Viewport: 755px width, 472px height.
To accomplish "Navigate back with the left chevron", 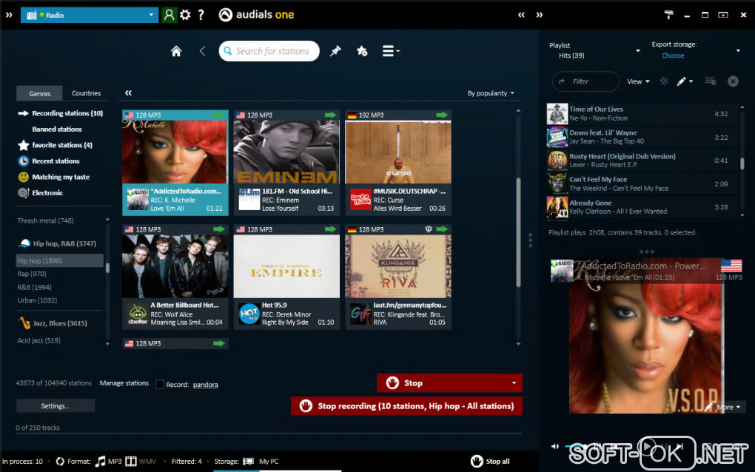I will pyautogui.click(x=202, y=51).
